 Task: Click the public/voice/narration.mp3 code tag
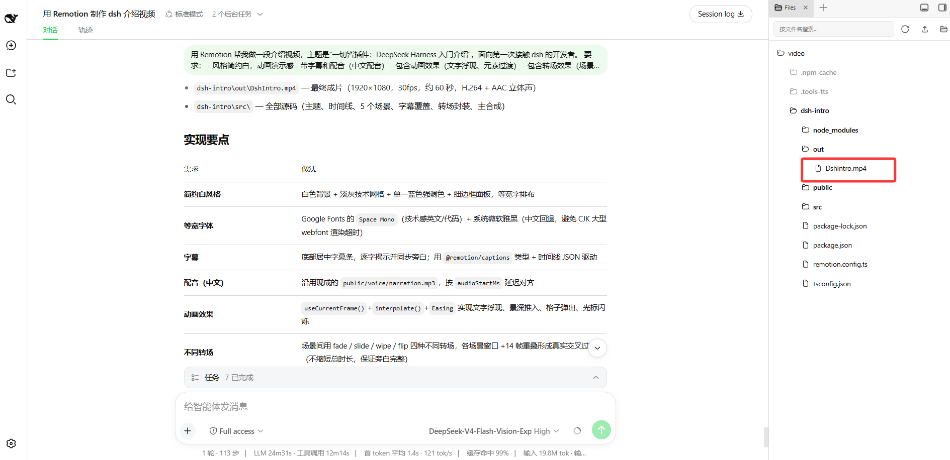[389, 283]
